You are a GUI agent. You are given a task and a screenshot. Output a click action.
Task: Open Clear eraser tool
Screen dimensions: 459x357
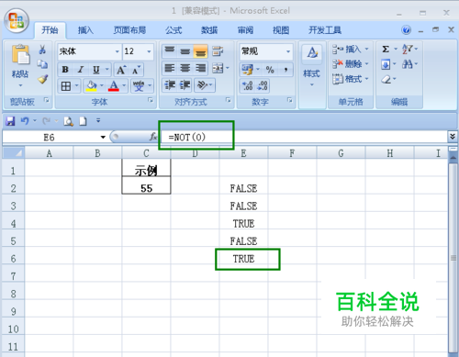(386, 80)
